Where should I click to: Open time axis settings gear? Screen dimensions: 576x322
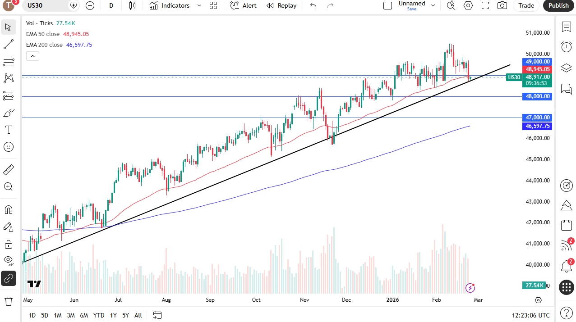click(538, 300)
